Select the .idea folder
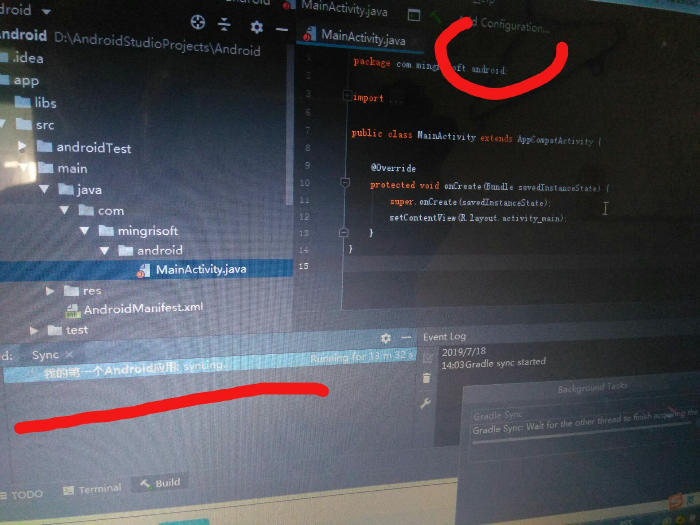The width and height of the screenshot is (700, 525). [x=28, y=58]
